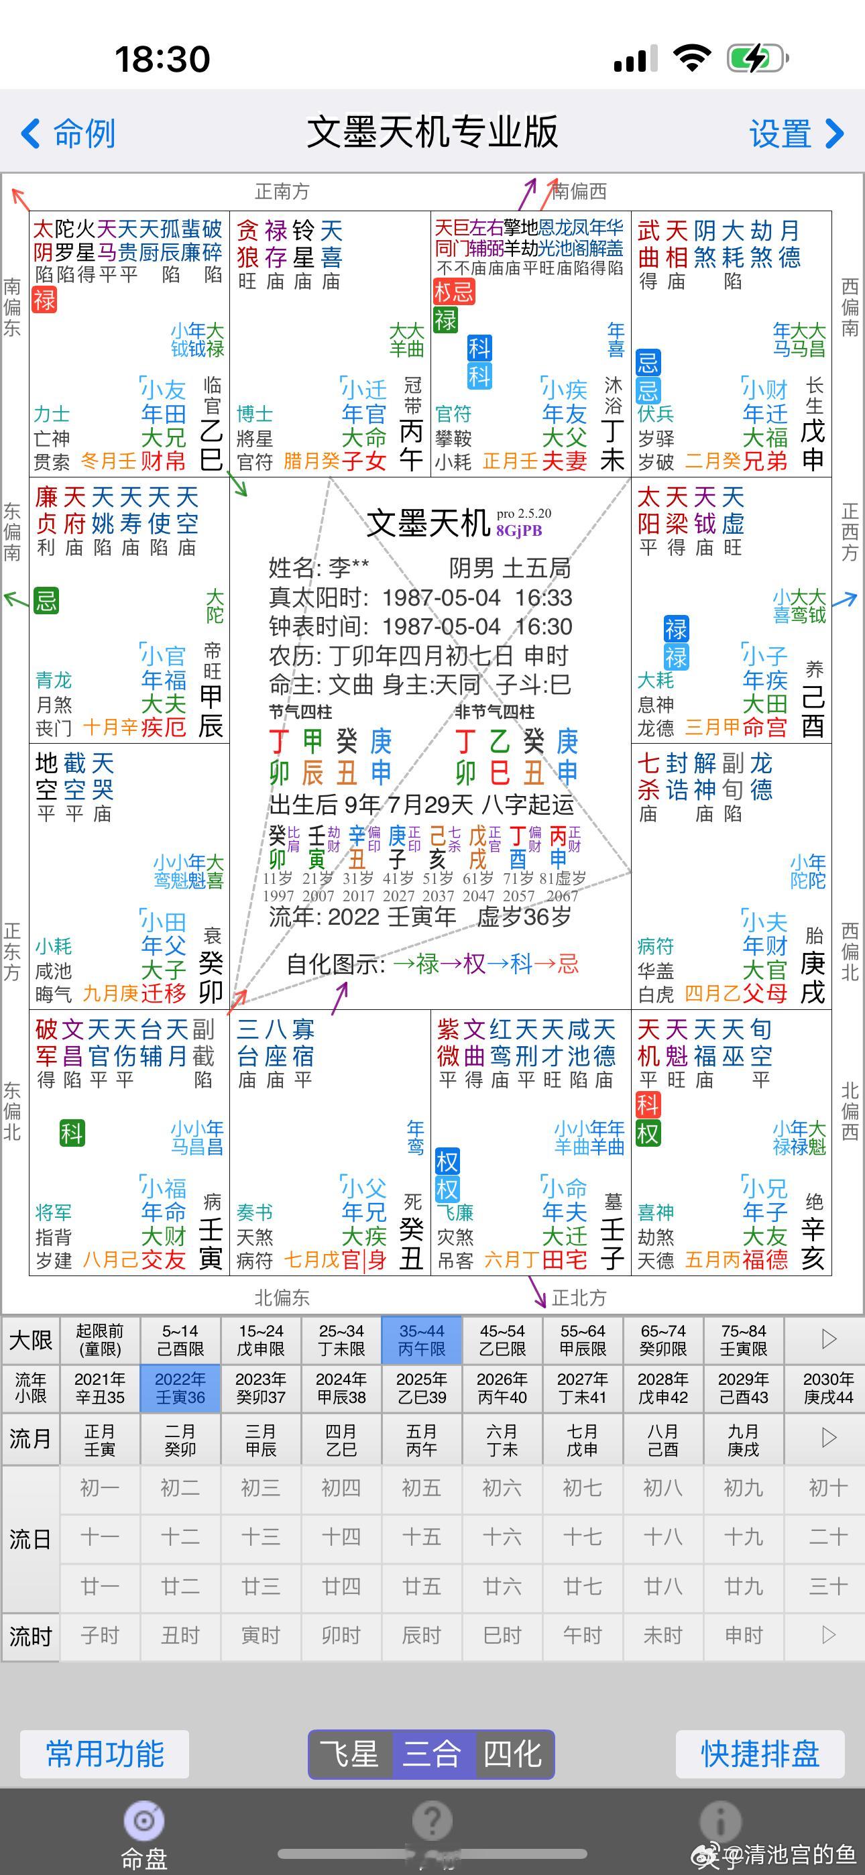Show more 流月 months with arrow
This screenshot has height=1875, width=865.
[x=829, y=1438]
